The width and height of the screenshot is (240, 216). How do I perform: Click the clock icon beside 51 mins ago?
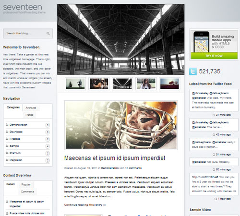point(214,155)
